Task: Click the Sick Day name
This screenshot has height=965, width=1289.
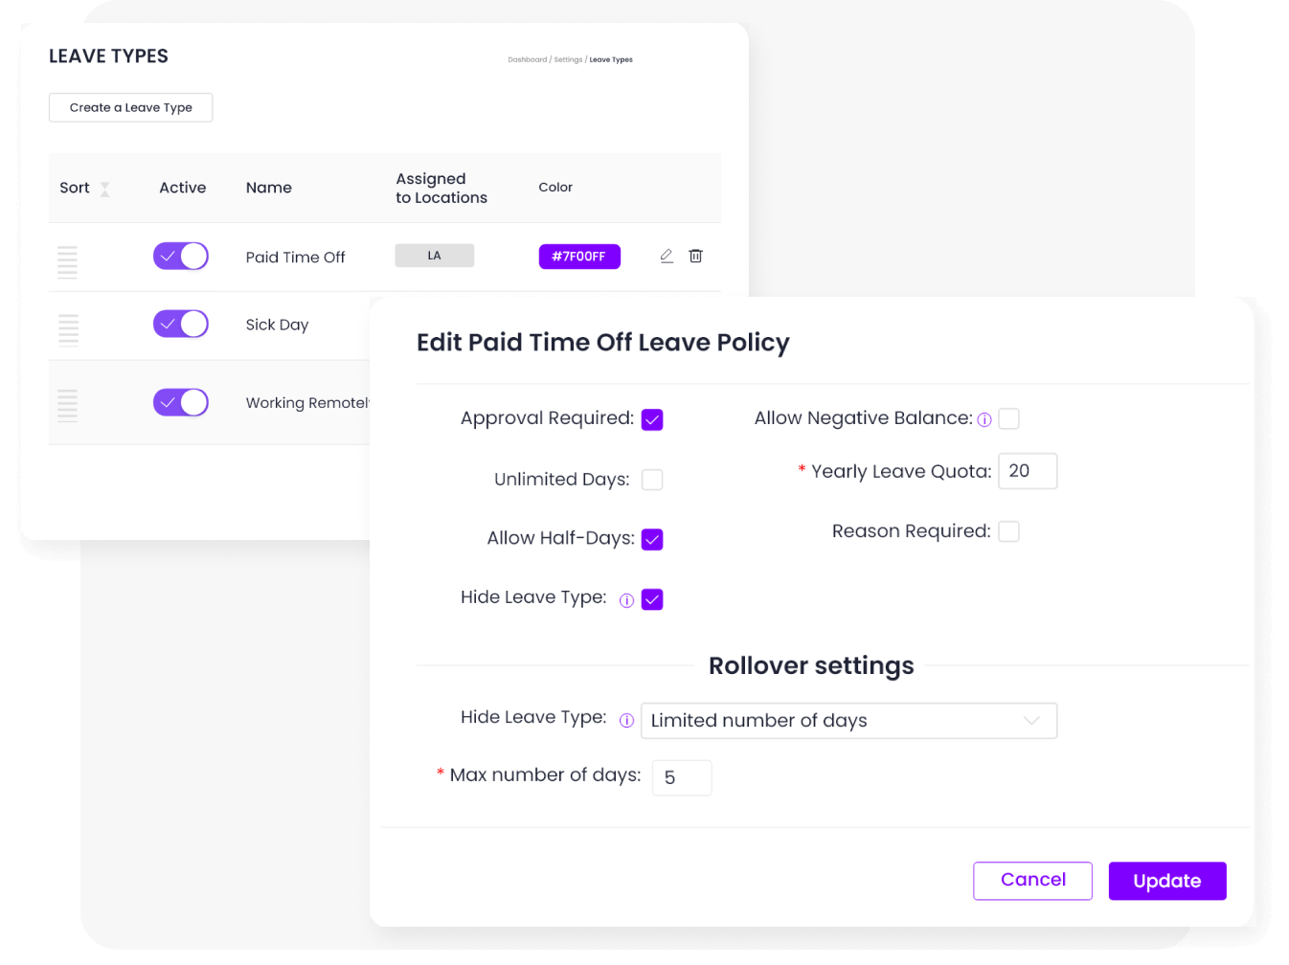Action: tap(277, 325)
